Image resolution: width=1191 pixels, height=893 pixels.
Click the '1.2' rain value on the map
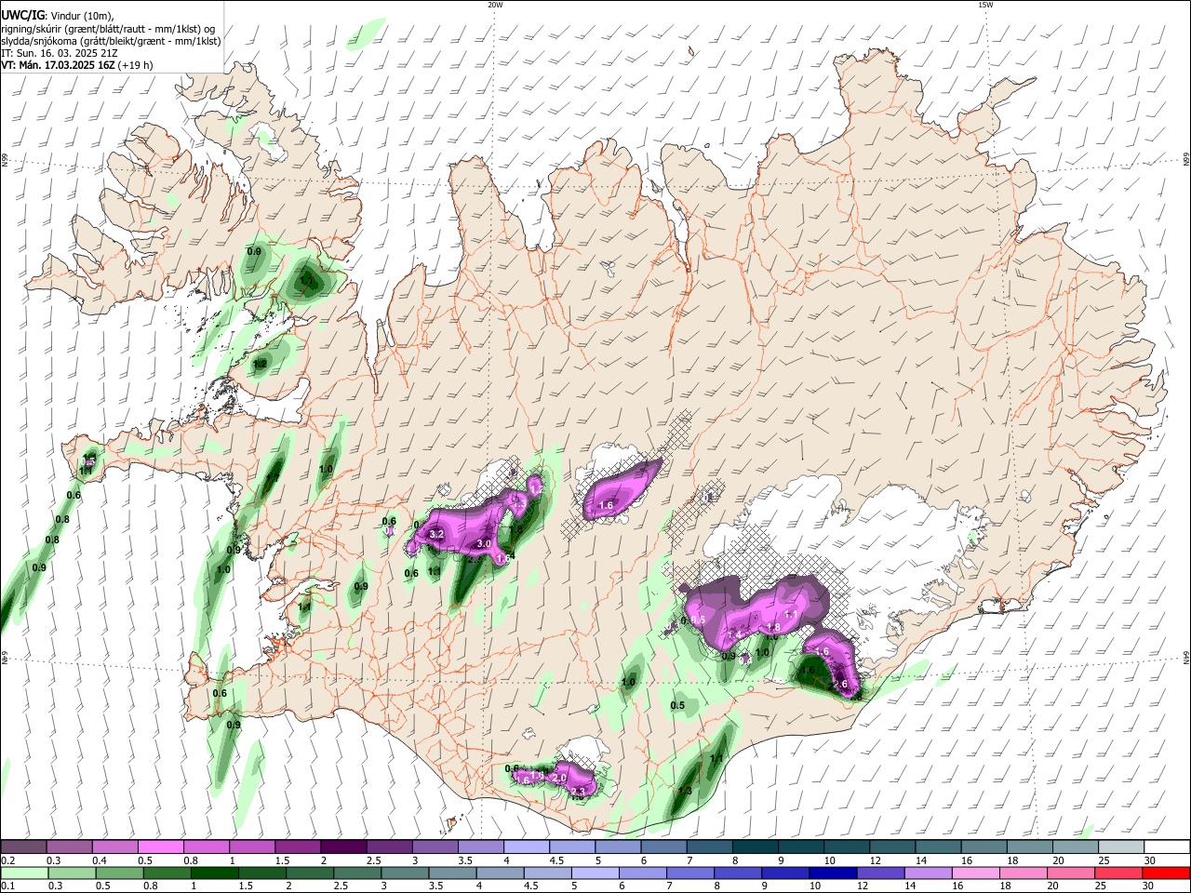(x=261, y=364)
